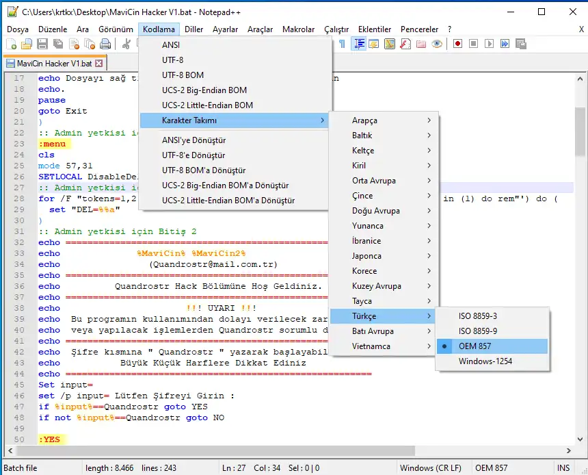This screenshot has height=475, width=588.
Task: Toggle the Indent Guide toolbar icon
Action: pos(358,44)
